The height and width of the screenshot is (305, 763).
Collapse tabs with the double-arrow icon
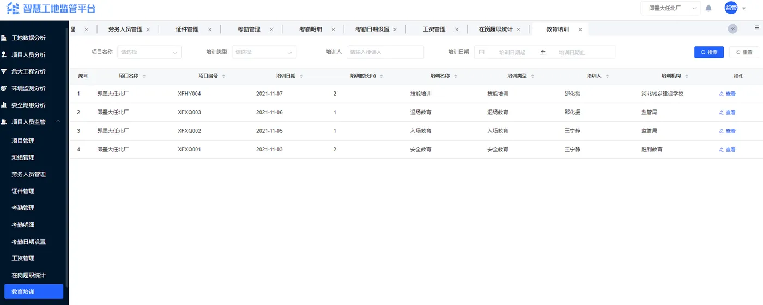click(x=733, y=28)
